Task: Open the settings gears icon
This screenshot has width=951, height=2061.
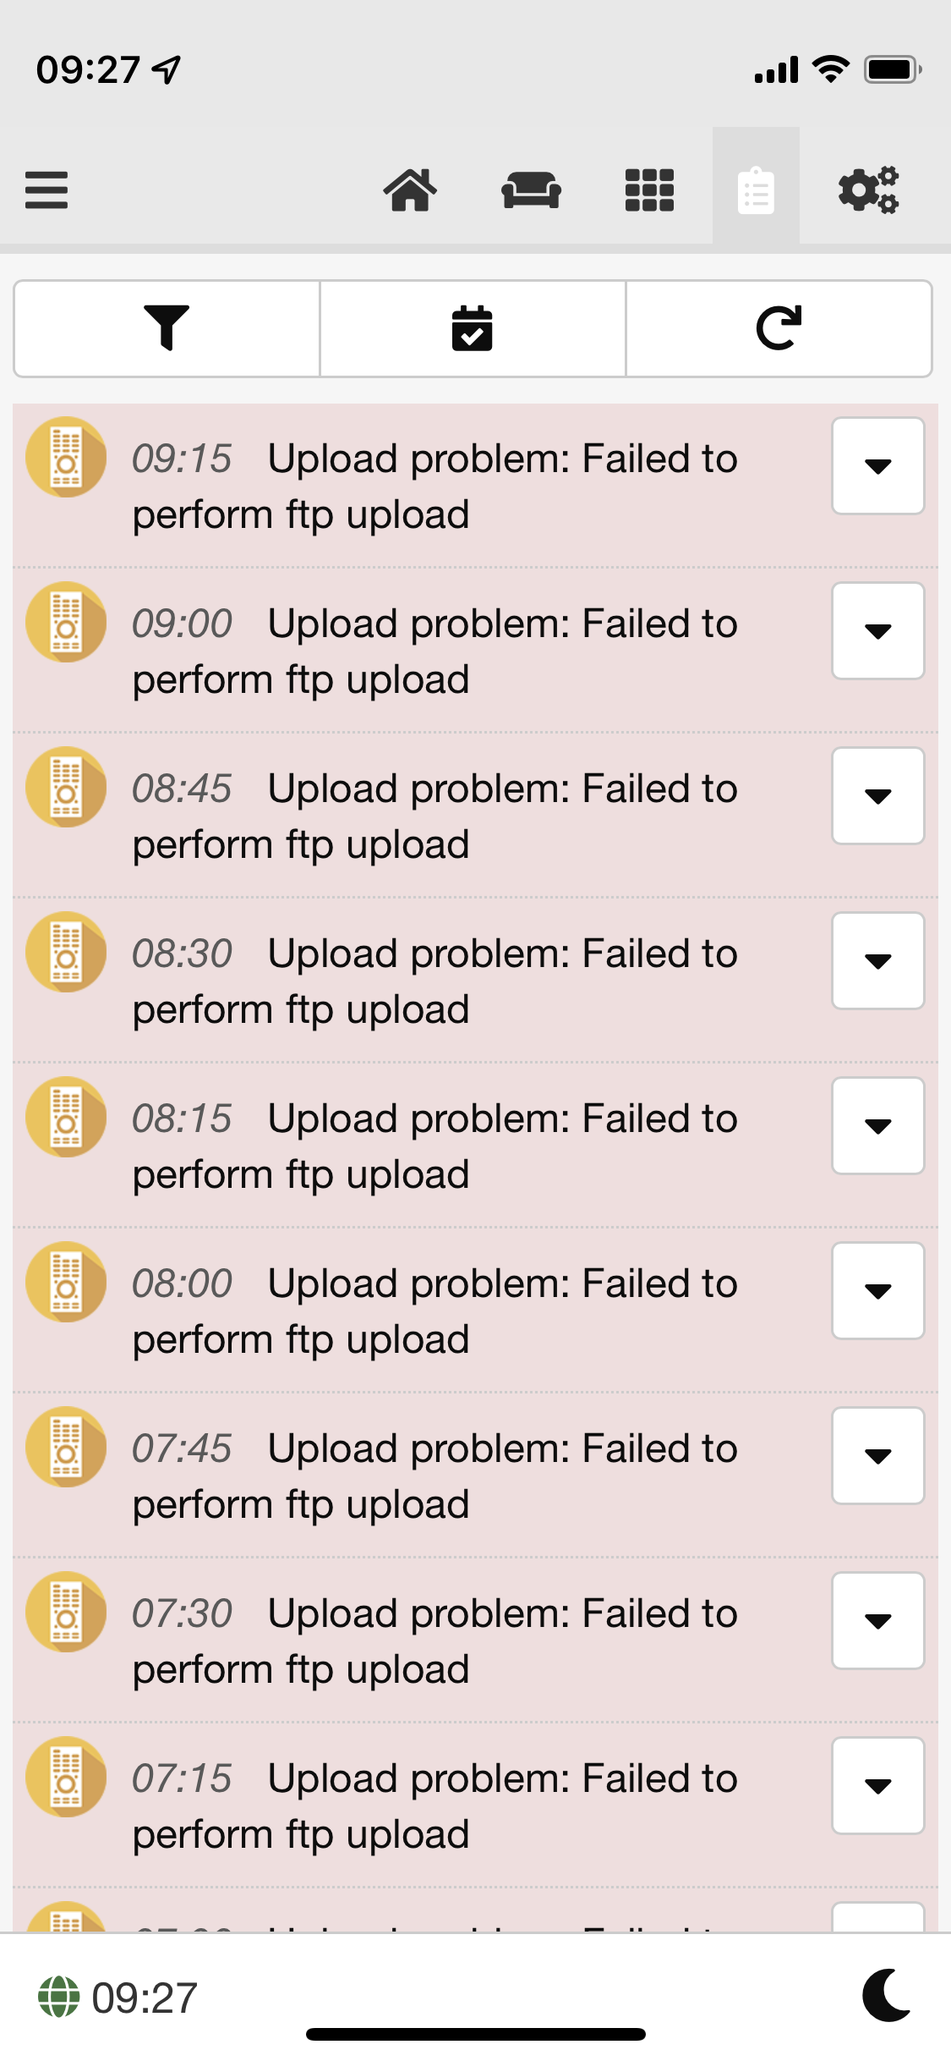Action: point(868,190)
